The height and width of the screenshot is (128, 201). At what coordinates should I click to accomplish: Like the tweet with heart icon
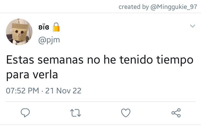(126, 113)
